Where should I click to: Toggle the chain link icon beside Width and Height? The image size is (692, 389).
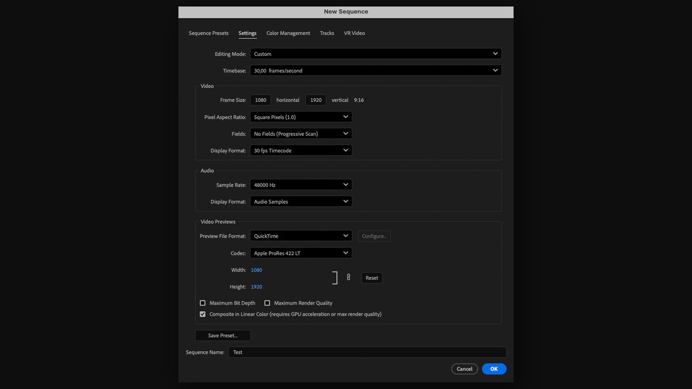click(x=348, y=277)
